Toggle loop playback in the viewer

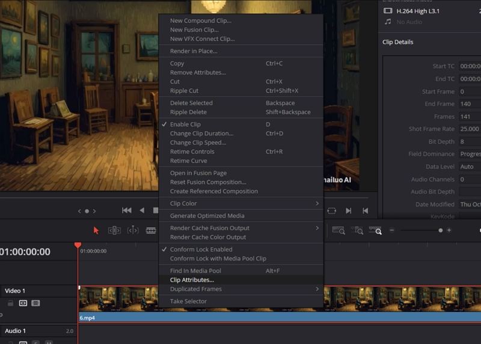(x=332, y=211)
